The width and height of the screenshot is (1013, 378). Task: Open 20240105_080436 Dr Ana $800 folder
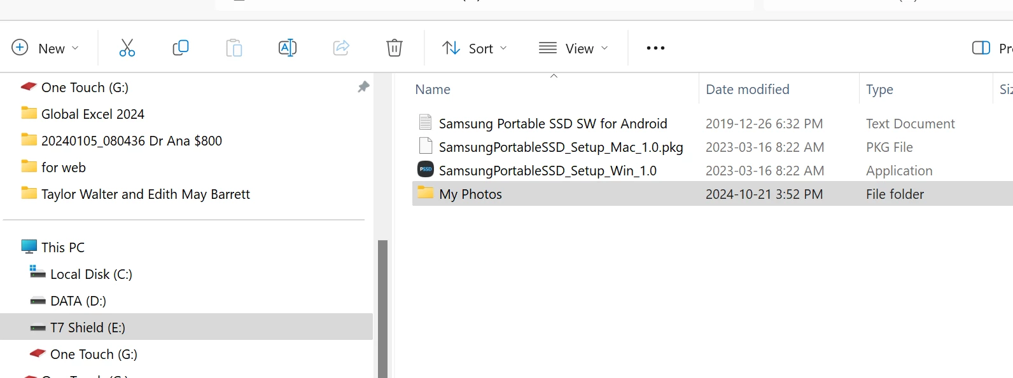[x=132, y=141]
